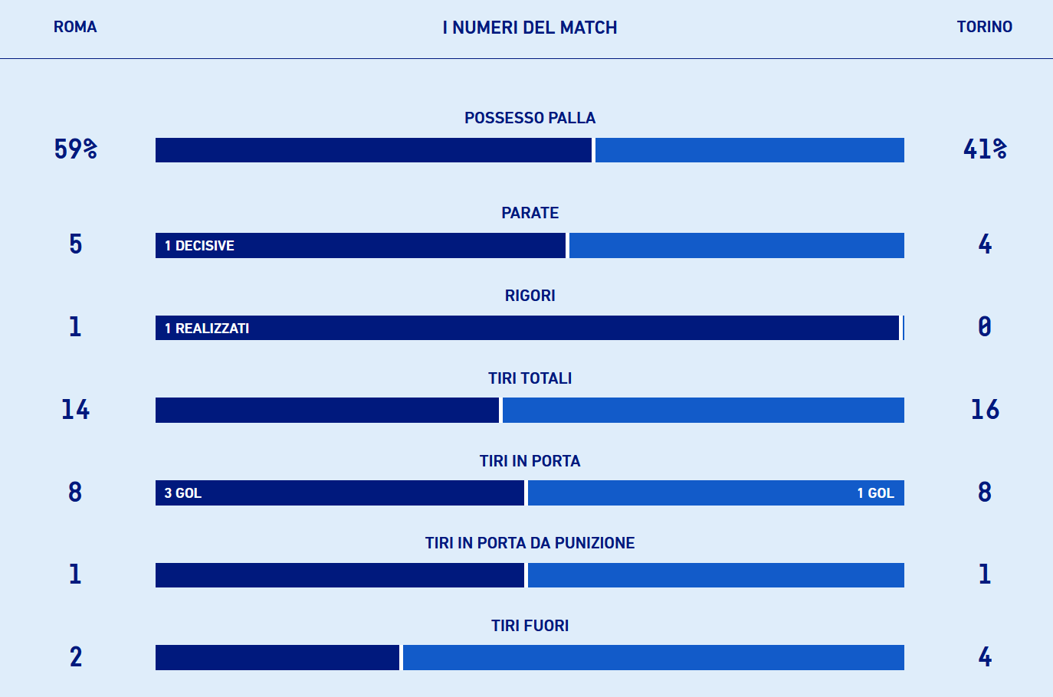Image resolution: width=1053 pixels, height=697 pixels.
Task: Click Roma's dark possession bar segment
Action: 373,150
